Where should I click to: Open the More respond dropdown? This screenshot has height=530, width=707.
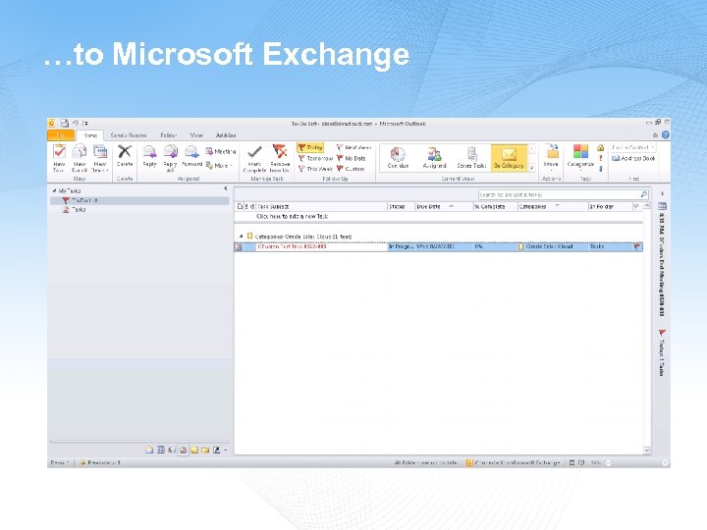coord(219,166)
